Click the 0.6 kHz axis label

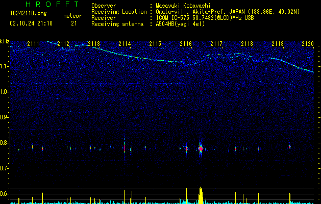pos(4,194)
